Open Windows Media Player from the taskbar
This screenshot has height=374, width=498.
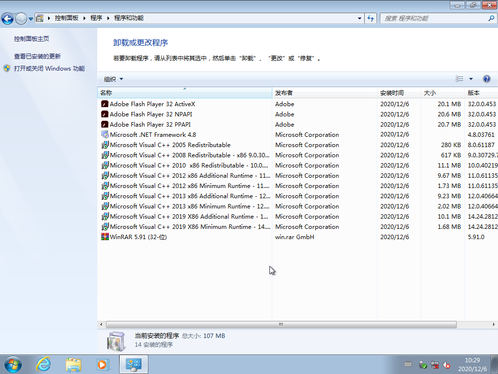[x=103, y=364]
